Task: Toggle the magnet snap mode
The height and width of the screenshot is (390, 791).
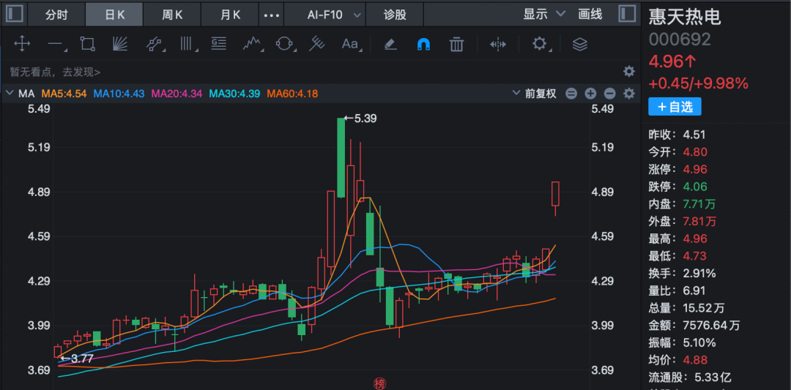Action: (423, 45)
